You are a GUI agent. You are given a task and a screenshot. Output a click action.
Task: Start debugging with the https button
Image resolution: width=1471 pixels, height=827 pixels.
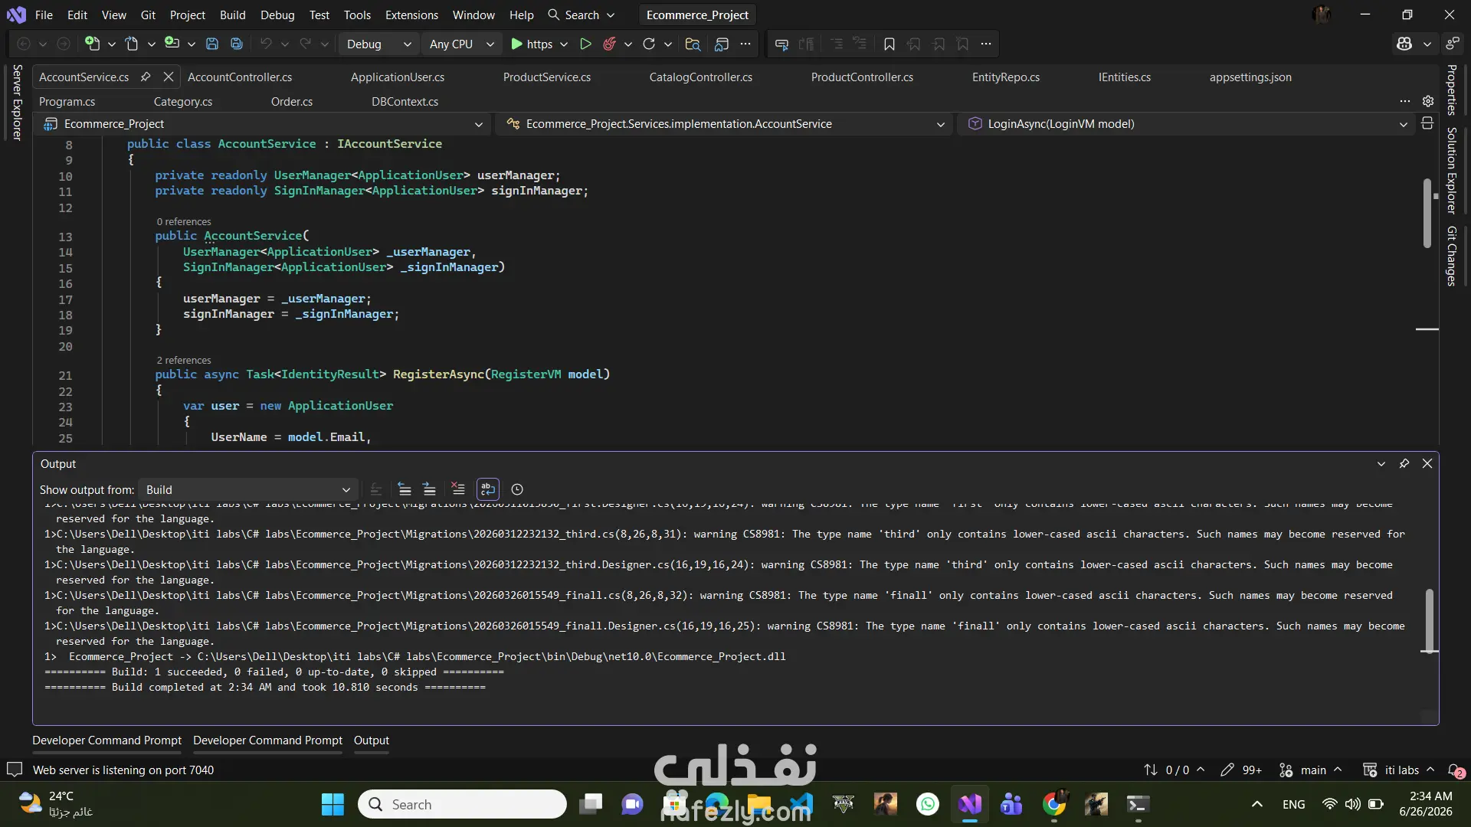(x=532, y=44)
